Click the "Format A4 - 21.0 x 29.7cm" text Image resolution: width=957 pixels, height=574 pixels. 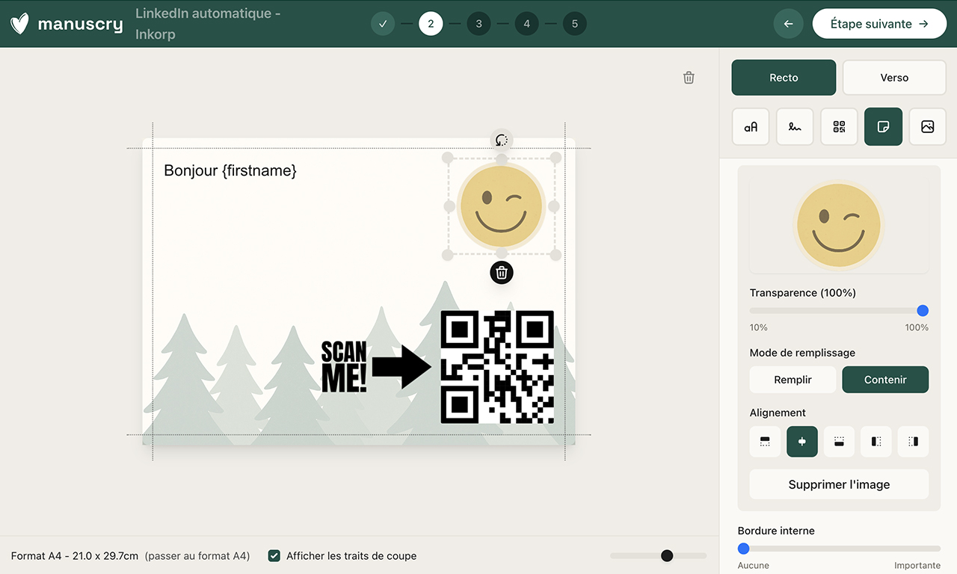click(x=75, y=556)
